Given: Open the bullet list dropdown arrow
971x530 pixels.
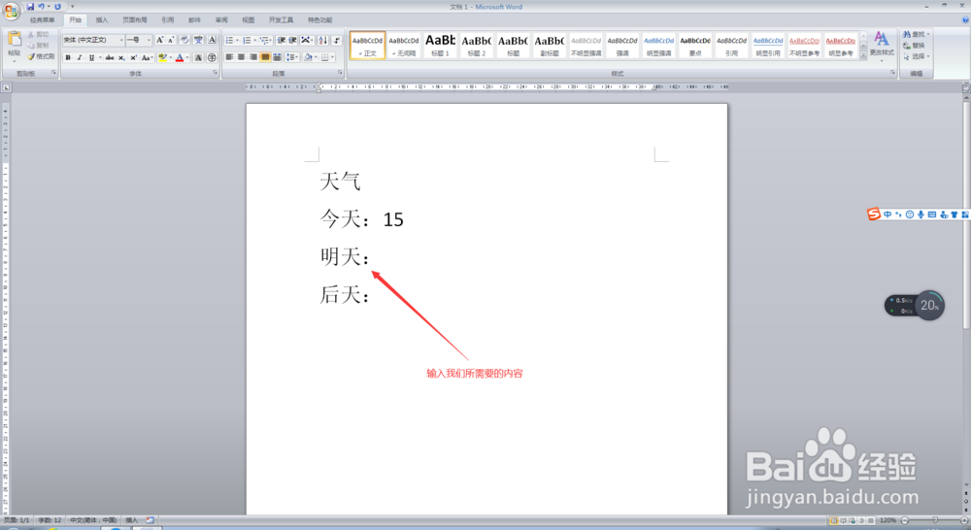Looking at the screenshot, I should click(x=237, y=40).
